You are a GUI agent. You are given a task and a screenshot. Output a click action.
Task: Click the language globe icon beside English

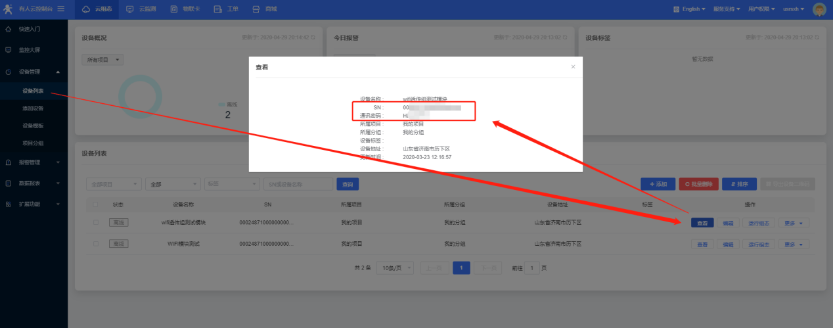[676, 9]
